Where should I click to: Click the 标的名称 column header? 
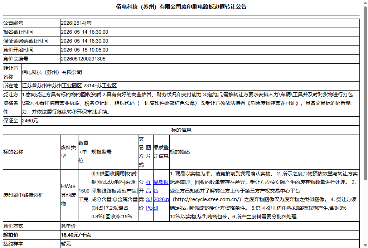tap(32, 152)
